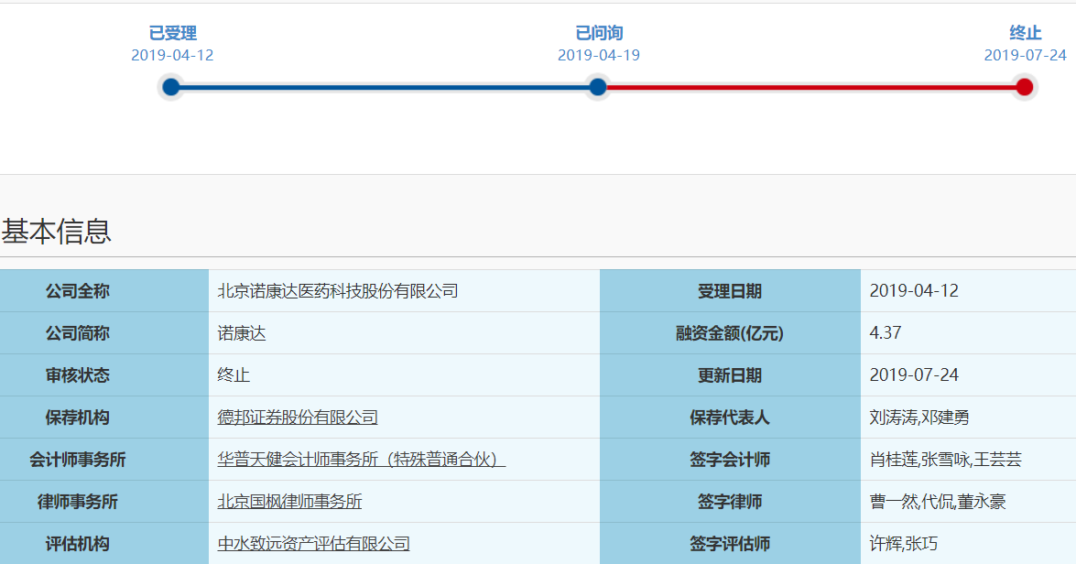Click the 签字律师 header cell
This screenshot has width=1076, height=564.
point(730,502)
